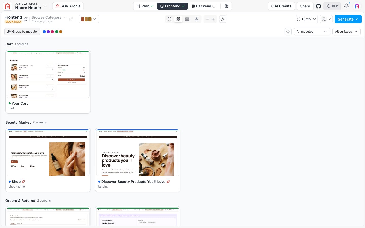Screen dimensions: 365x228
Task: Switch to the Plan tab
Action: 145,6
